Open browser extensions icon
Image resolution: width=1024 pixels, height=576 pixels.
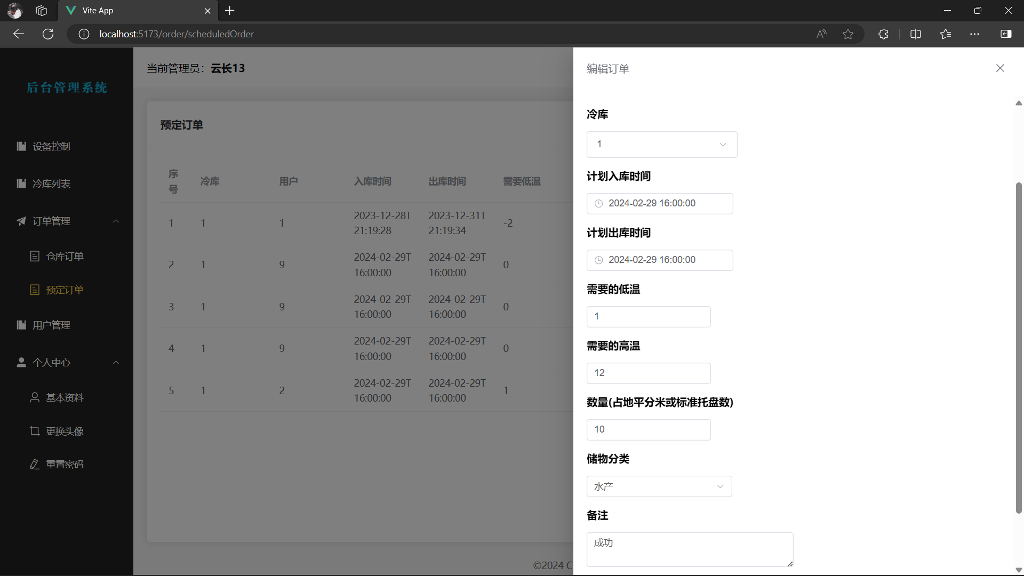883,34
